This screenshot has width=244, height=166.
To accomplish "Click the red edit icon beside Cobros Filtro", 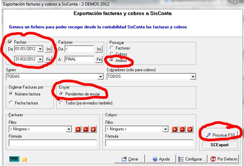I will (x=190, y=129).
